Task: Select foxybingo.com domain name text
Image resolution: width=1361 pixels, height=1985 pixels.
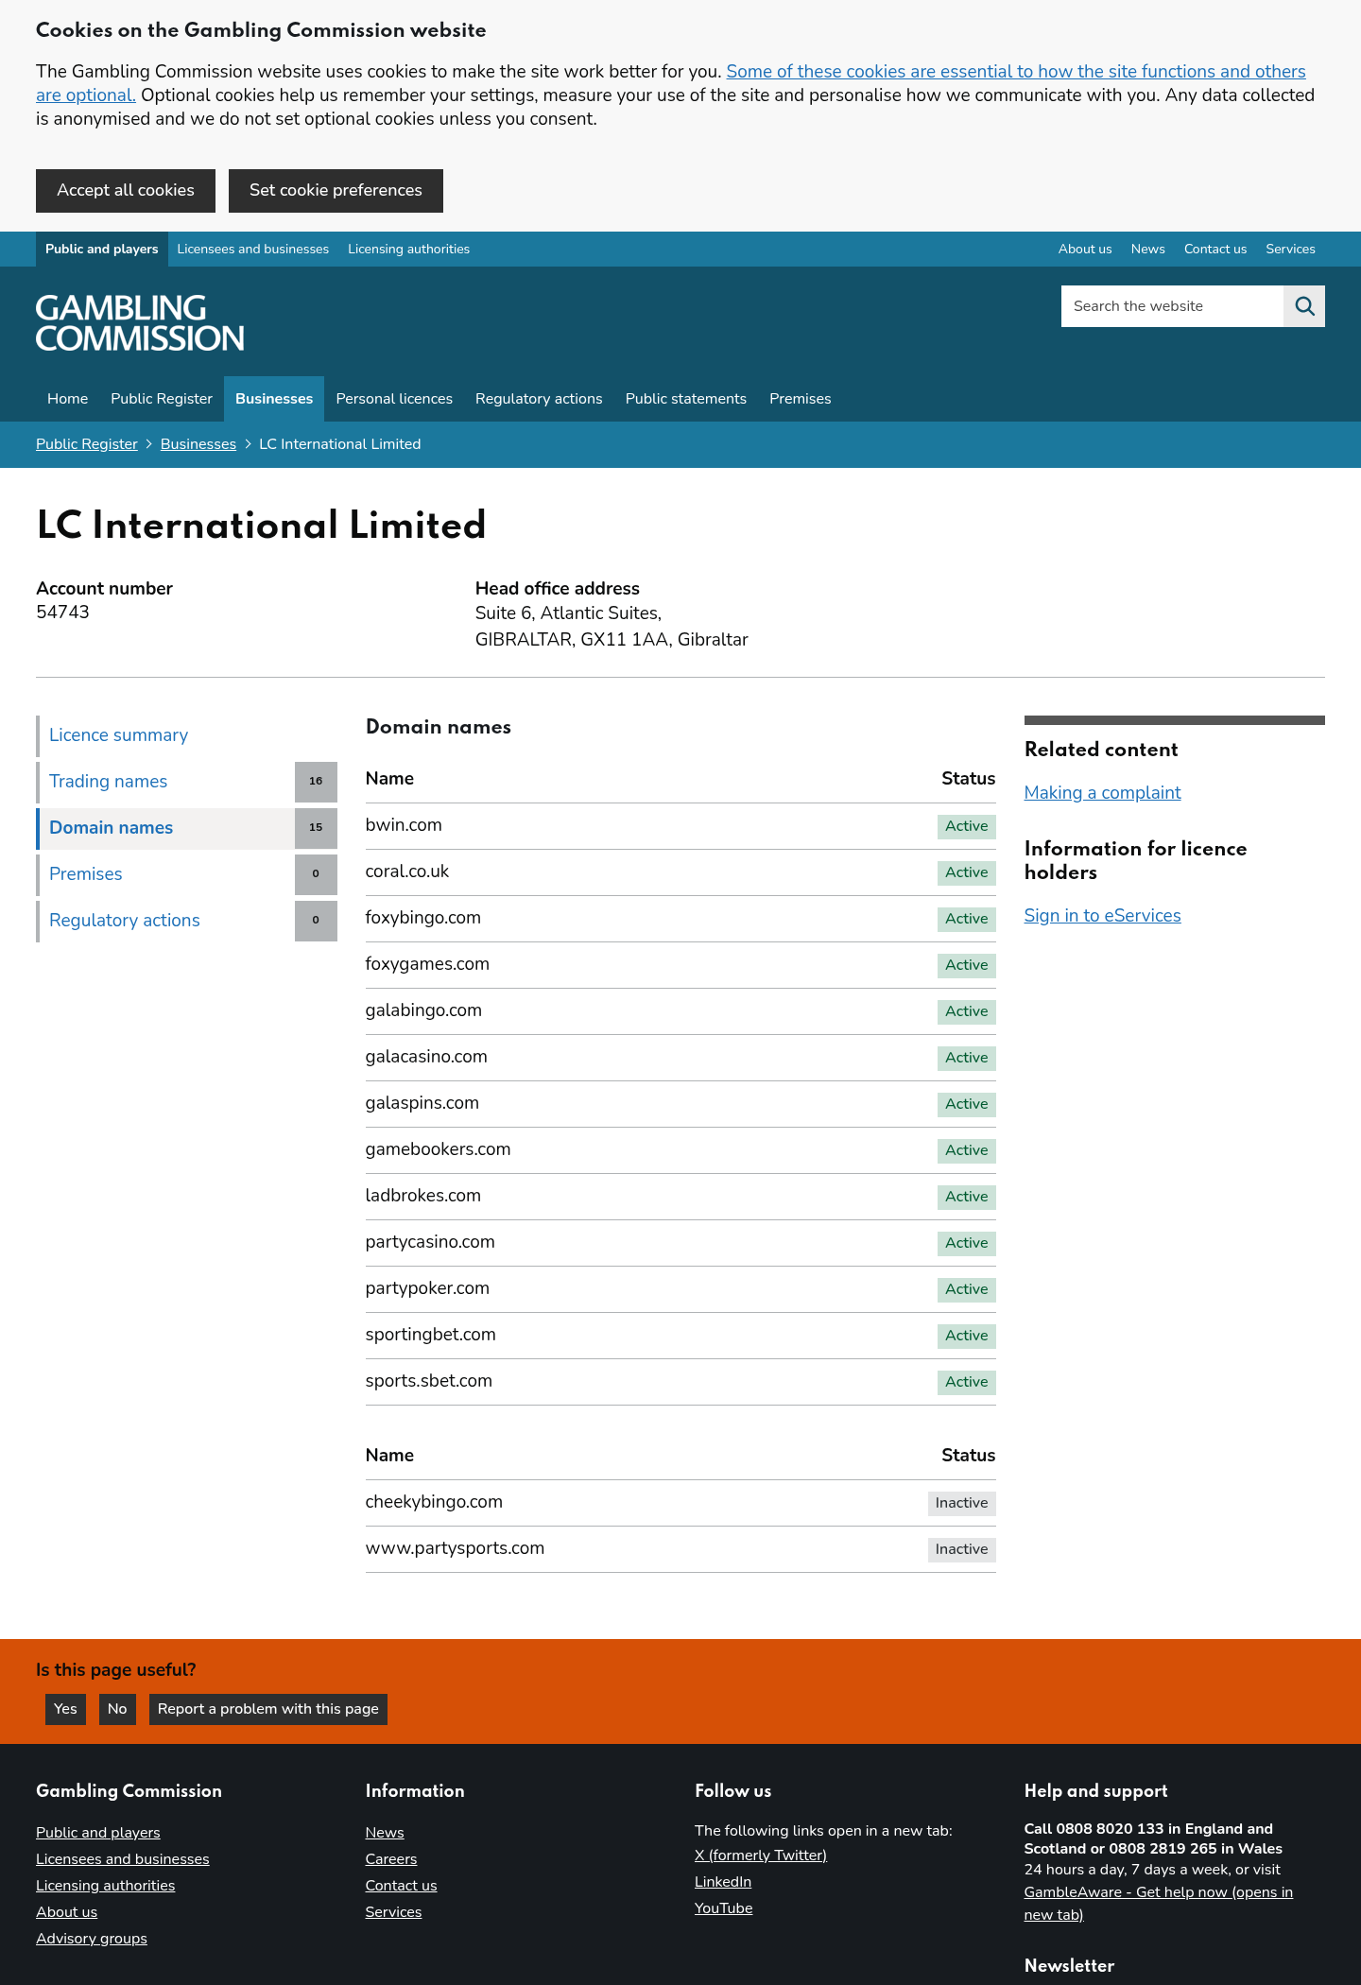Action: click(423, 918)
